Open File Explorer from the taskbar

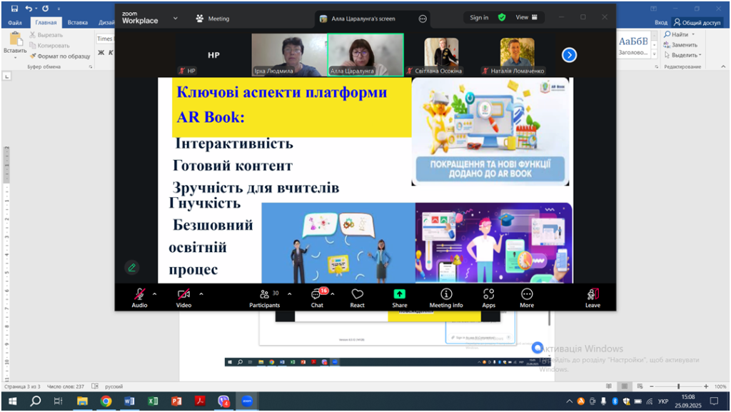point(82,401)
